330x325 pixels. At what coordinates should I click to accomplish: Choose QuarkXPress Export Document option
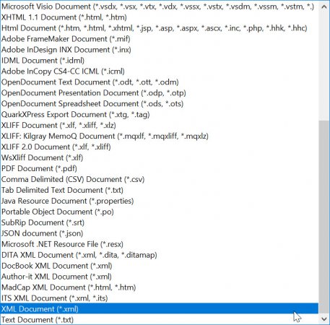[160, 114]
